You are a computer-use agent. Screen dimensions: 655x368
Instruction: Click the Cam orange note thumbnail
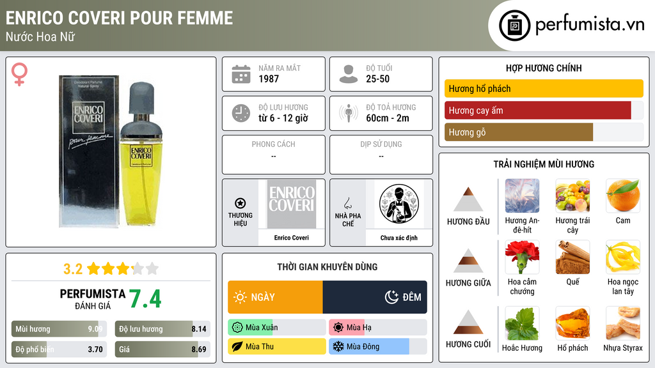(623, 196)
